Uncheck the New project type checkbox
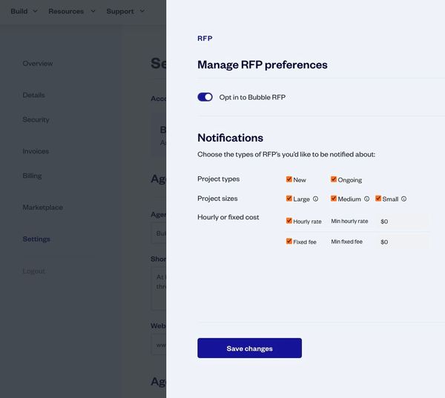 289,179
